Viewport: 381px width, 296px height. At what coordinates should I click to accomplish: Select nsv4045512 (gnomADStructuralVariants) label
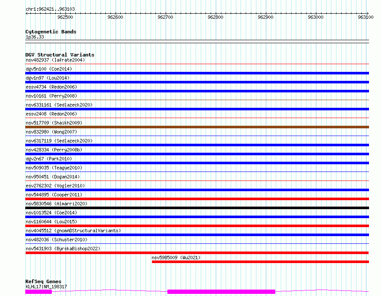click(x=73, y=231)
